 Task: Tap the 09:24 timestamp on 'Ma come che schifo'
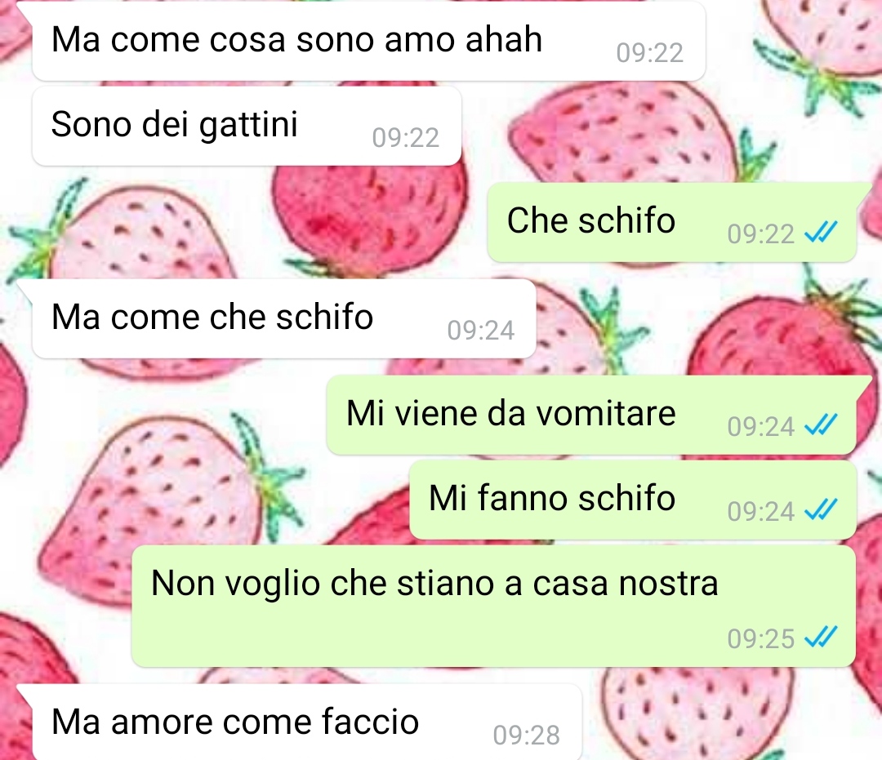pos(480,331)
